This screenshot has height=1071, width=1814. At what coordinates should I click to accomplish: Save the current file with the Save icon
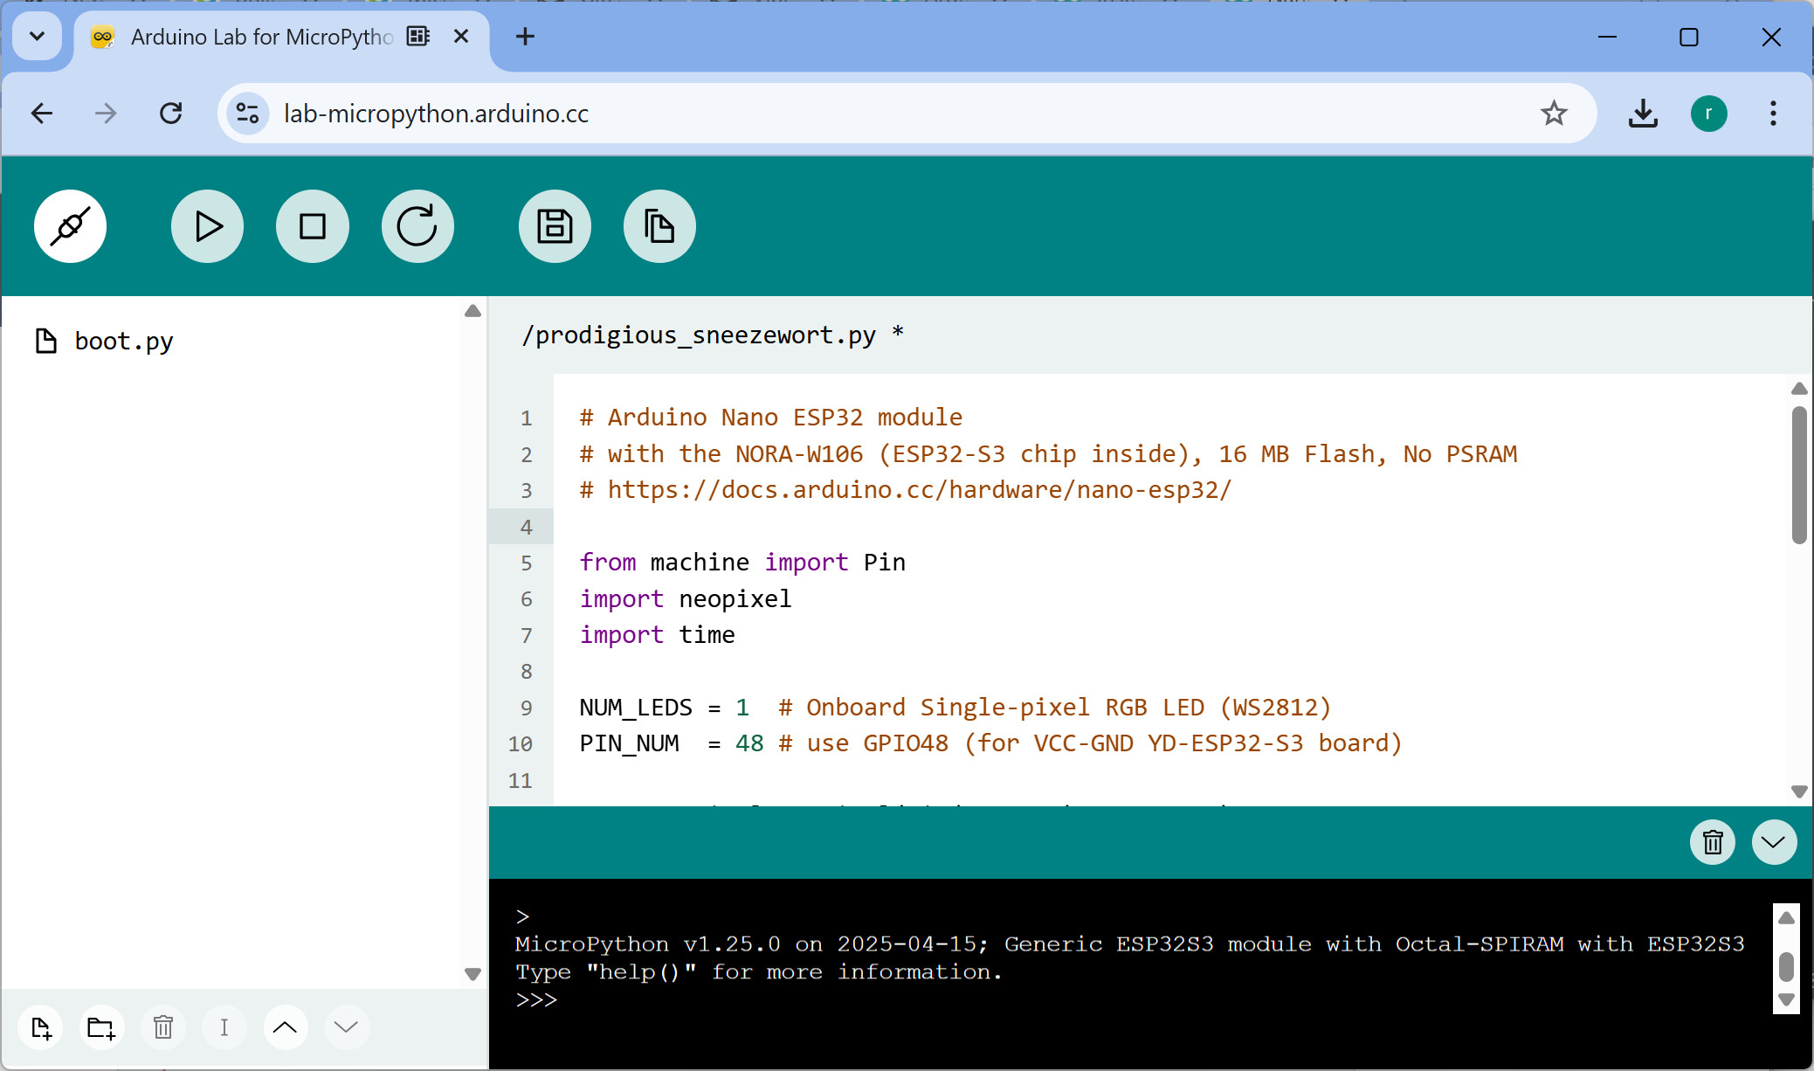click(555, 226)
